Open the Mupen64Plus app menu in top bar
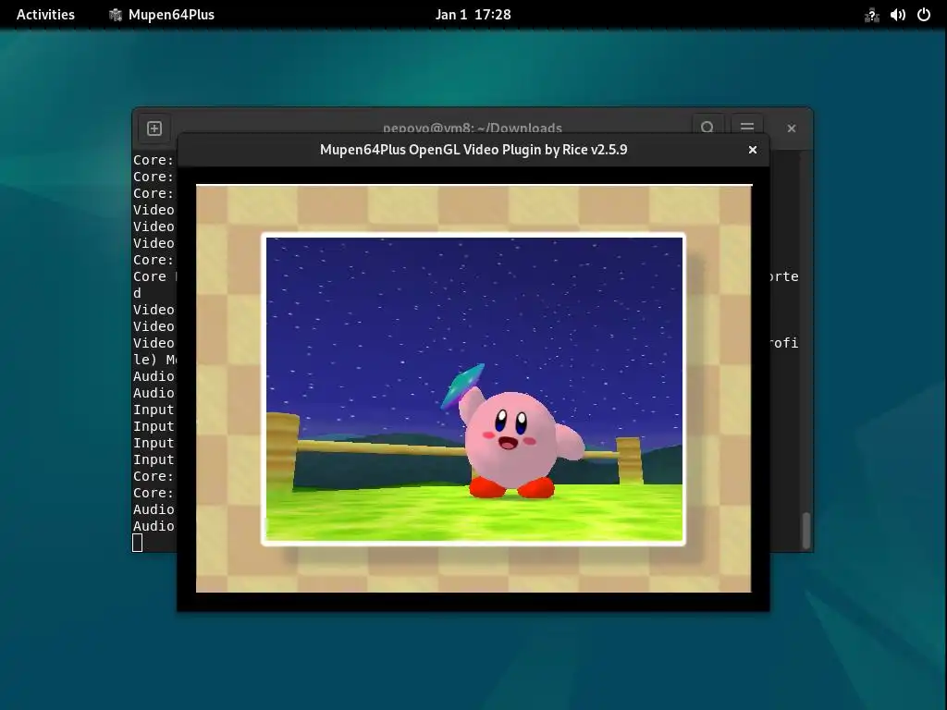Image resolution: width=947 pixels, height=710 pixels. pyautogui.click(x=161, y=15)
